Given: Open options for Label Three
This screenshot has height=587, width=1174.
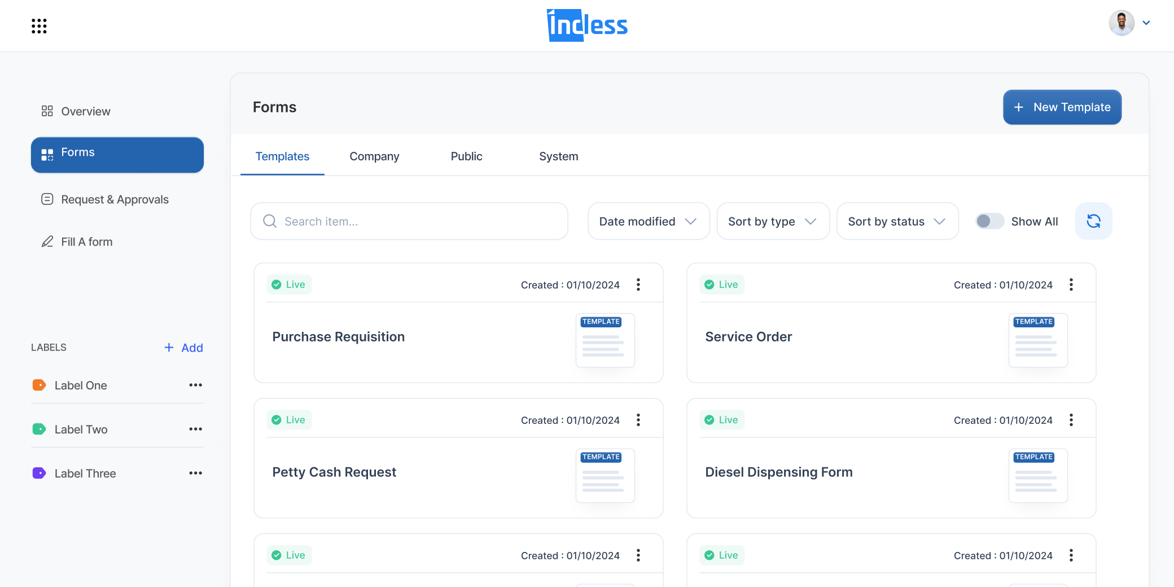Looking at the screenshot, I should 195,473.
